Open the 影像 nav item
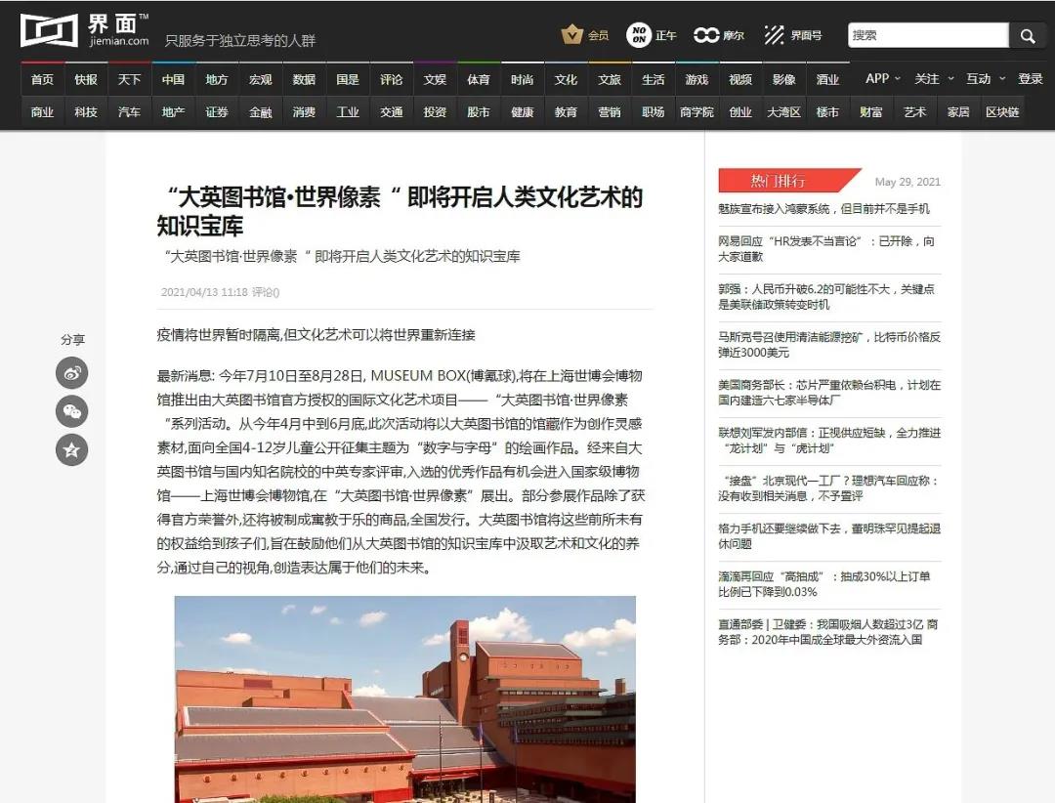This screenshot has width=1055, height=803. tap(783, 79)
